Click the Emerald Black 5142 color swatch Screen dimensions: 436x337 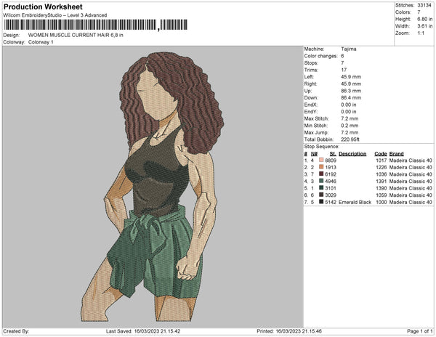click(x=321, y=202)
